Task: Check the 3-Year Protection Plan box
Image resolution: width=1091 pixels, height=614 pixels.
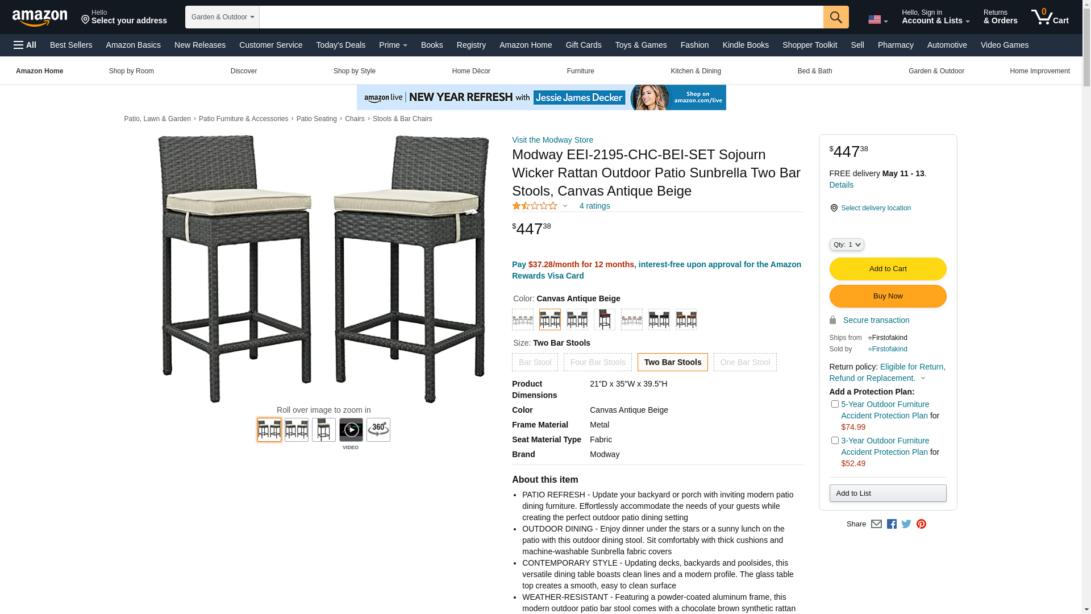Action: coord(835,441)
